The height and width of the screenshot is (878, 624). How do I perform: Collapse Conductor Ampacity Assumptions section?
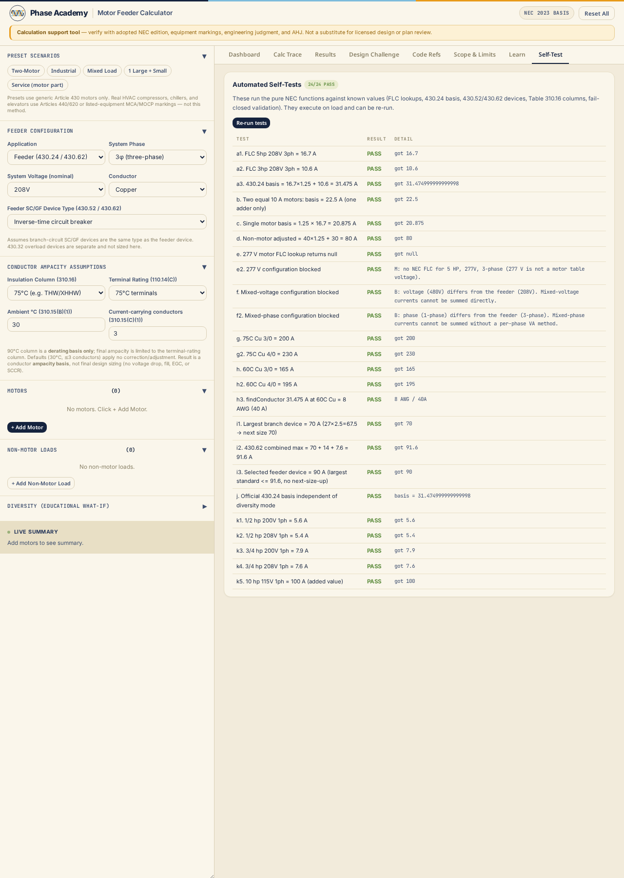[x=204, y=267]
